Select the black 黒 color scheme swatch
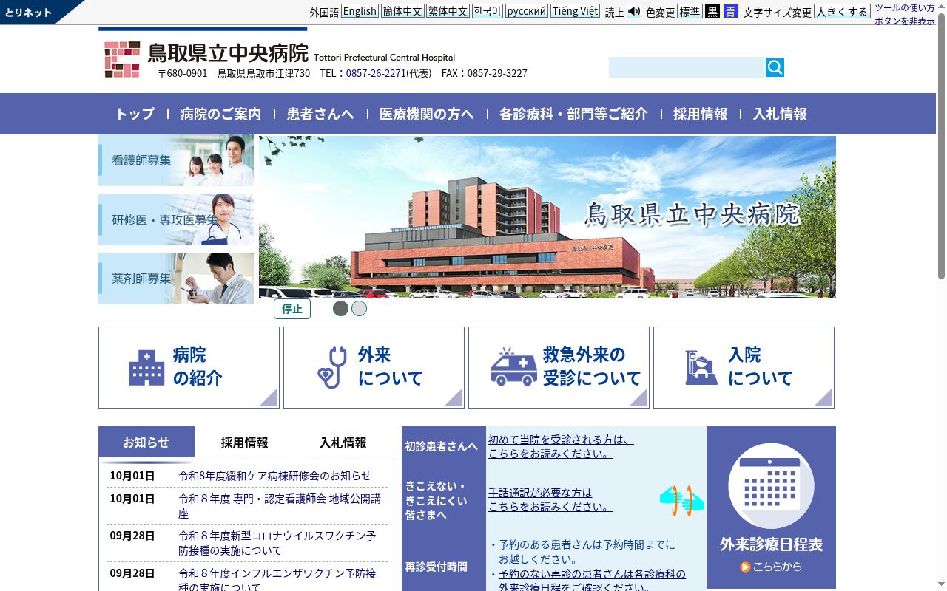Screen dimensions: 947x591 [712, 11]
